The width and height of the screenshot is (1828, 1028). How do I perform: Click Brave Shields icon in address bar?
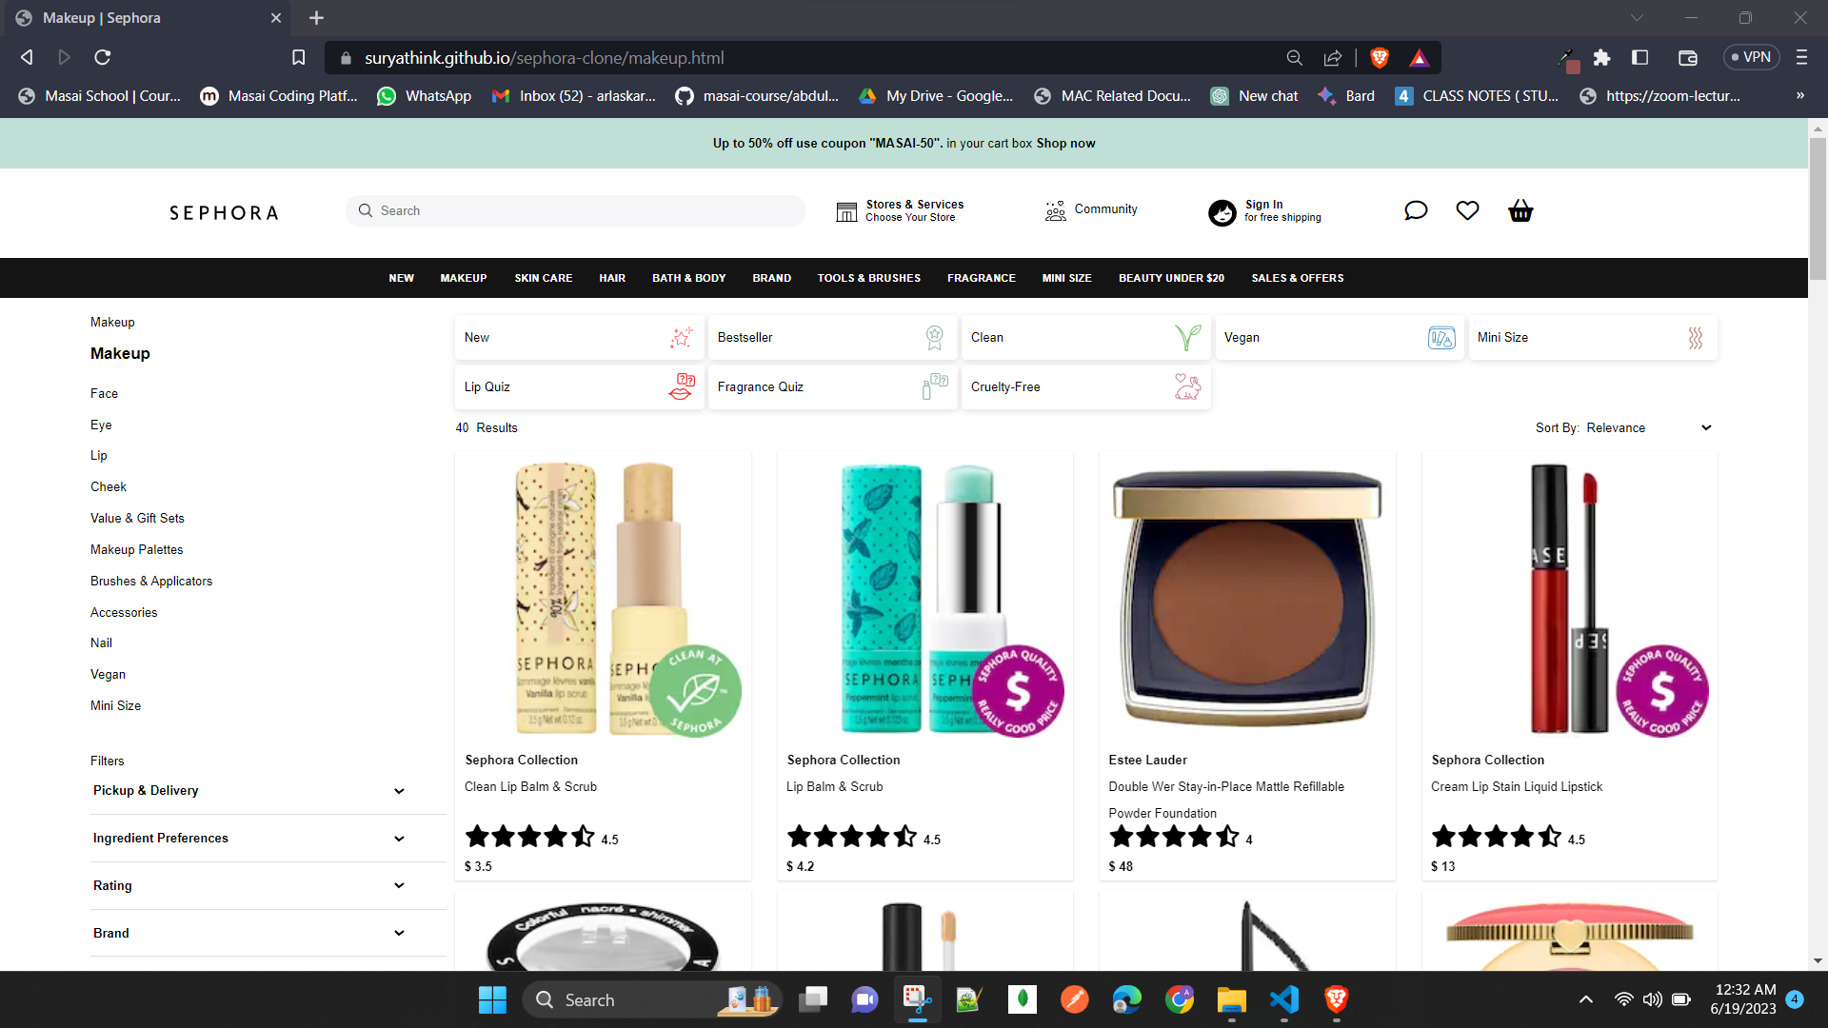pyautogui.click(x=1379, y=58)
